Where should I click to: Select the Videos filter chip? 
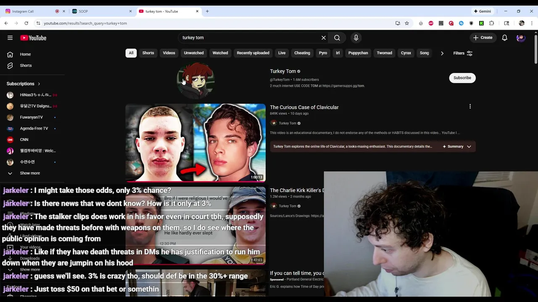click(169, 53)
